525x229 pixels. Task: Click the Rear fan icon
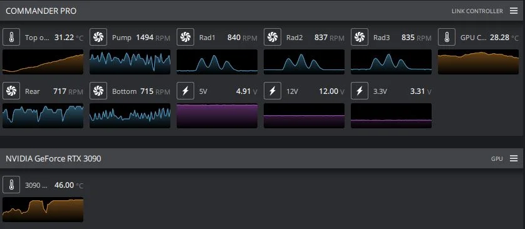[x=11, y=91]
